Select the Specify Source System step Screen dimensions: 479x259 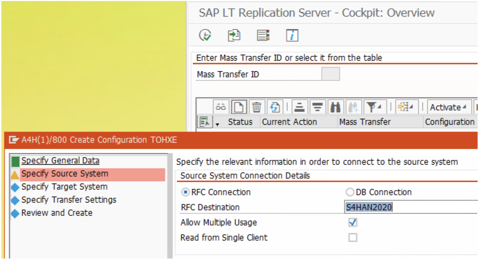65,174
